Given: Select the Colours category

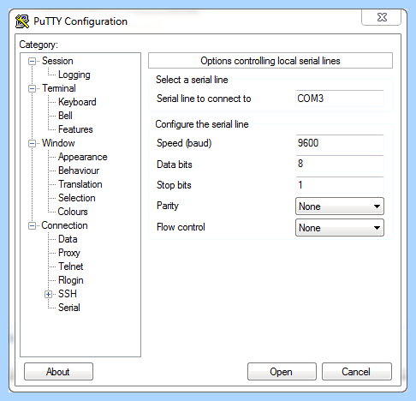Looking at the screenshot, I should (73, 212).
